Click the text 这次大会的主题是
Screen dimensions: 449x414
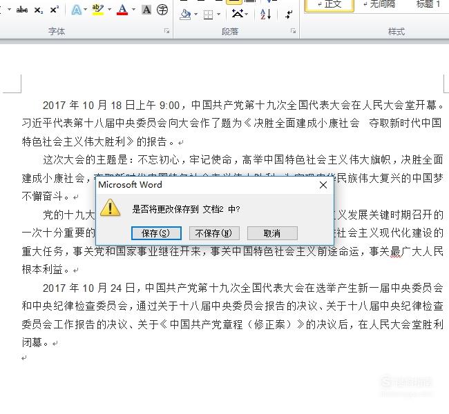(x=85, y=159)
